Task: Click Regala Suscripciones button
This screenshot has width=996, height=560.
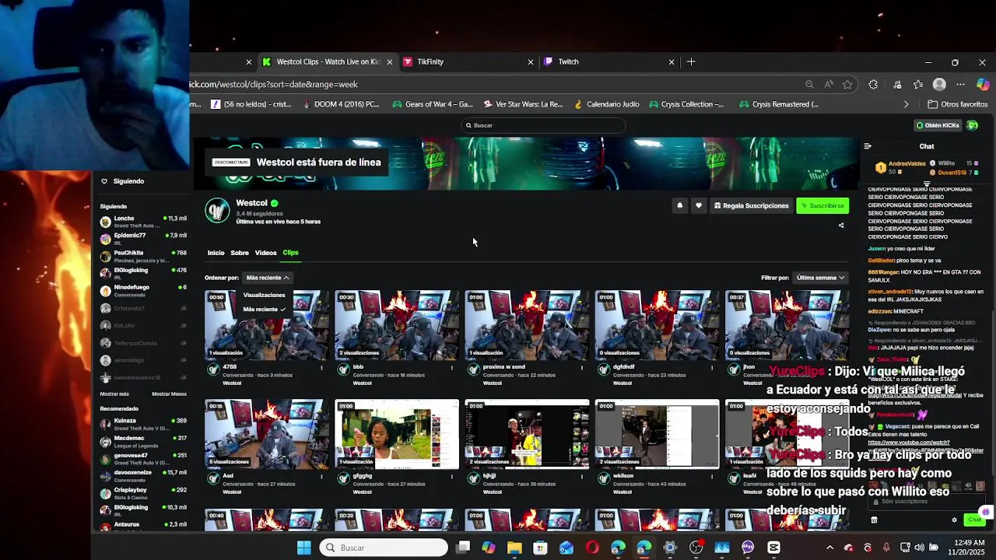Action: [x=751, y=205]
